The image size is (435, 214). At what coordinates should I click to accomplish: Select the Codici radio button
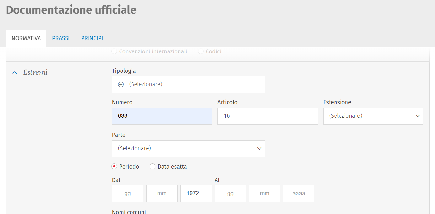tap(201, 51)
